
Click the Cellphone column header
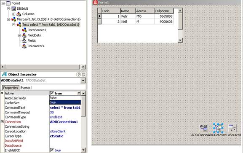click(164, 11)
